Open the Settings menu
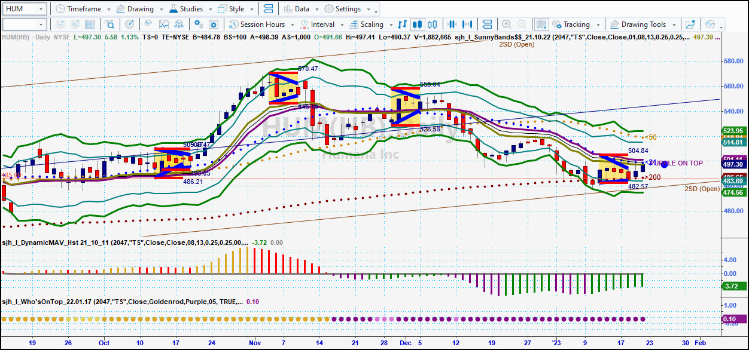 342,9
